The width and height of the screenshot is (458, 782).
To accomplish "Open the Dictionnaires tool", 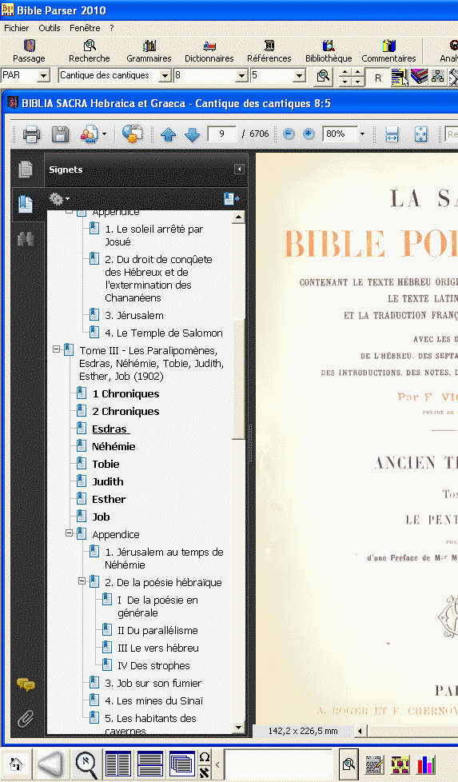I will [x=209, y=51].
